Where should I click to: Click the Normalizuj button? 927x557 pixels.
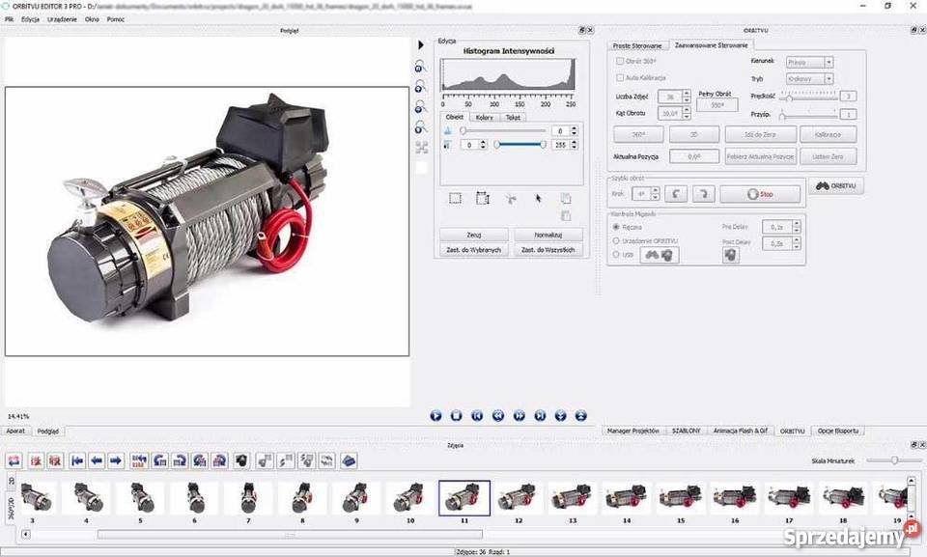pyautogui.click(x=548, y=235)
